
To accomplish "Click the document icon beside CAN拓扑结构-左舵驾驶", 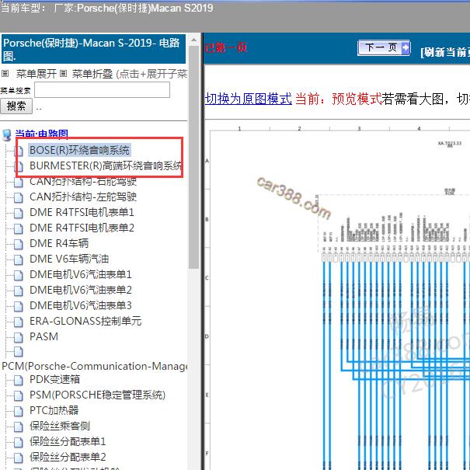I will (19, 197).
